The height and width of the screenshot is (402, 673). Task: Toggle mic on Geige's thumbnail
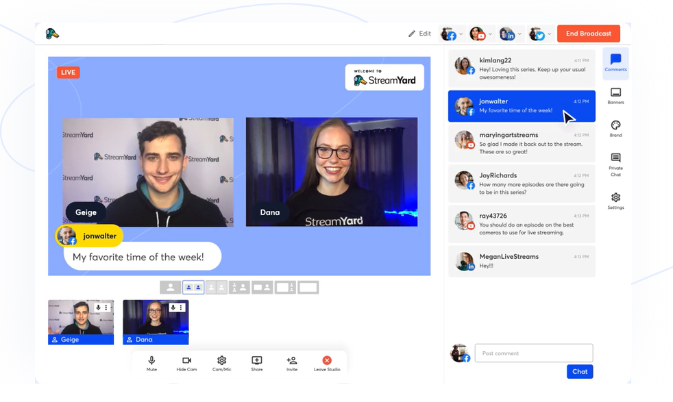pos(98,307)
